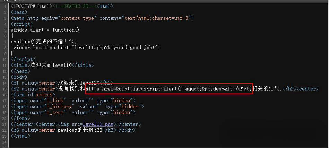Click line number 1 in the gutter
329x148 pixels.
click(x=6, y=7)
